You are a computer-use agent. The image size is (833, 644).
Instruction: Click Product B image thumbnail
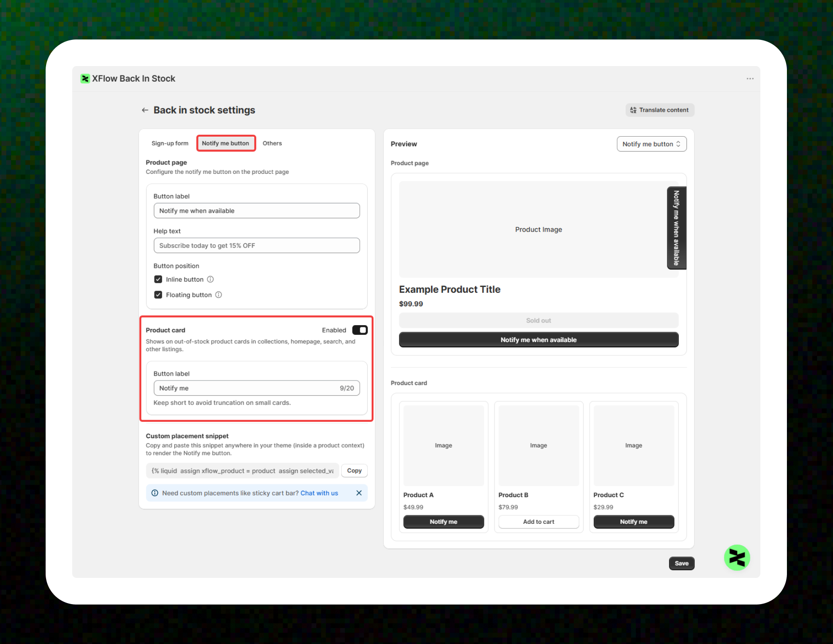coord(538,445)
